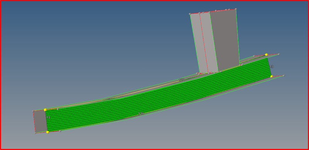Screen dimensions: 309x150
Task: Pick gray point at top-right corner of upright block
Action: tap(236, 9)
